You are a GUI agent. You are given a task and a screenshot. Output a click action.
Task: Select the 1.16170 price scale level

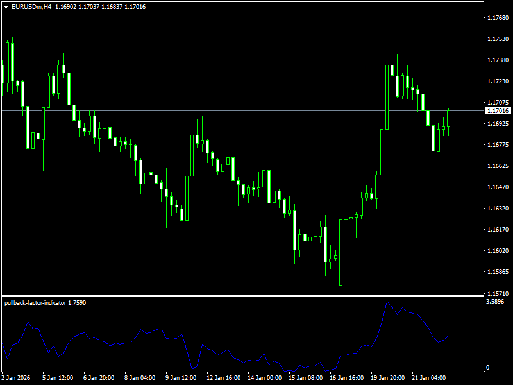[498, 230]
